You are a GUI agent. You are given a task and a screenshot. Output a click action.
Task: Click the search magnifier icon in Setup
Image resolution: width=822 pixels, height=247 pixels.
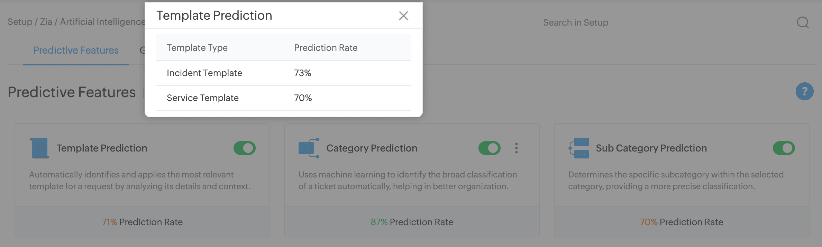(803, 22)
